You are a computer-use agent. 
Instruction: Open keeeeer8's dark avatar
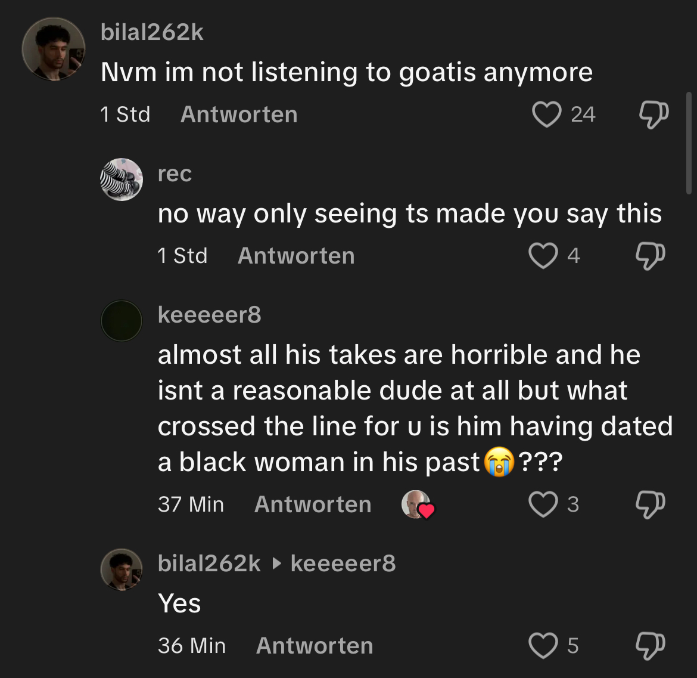point(122,321)
